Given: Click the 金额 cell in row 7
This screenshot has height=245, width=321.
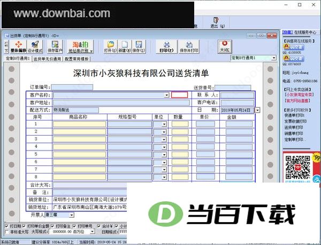Looking at the screenshot, I should pyautogui.click(x=239, y=169).
